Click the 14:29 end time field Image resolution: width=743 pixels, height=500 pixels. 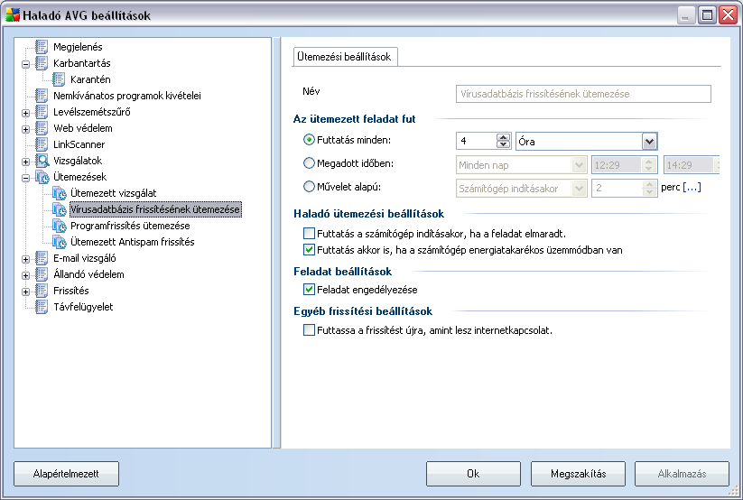click(690, 165)
